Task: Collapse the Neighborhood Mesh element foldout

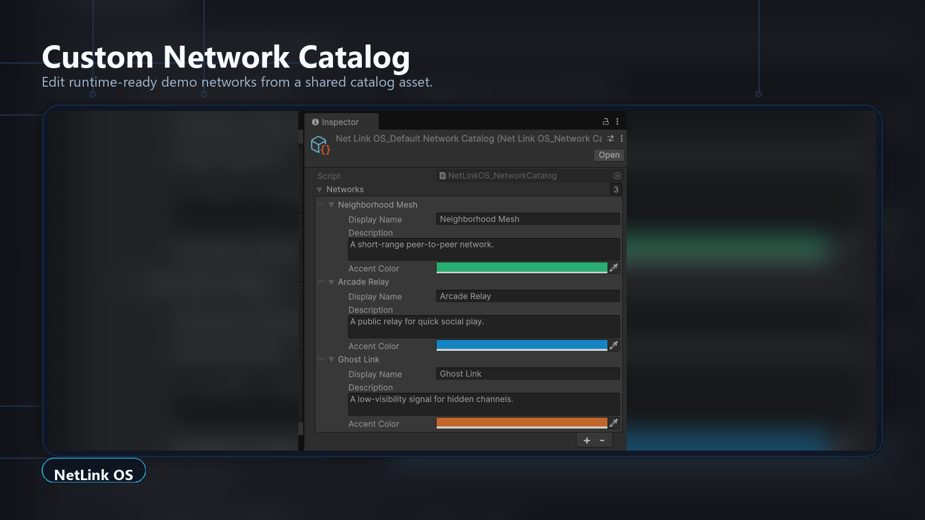Action: pos(331,205)
